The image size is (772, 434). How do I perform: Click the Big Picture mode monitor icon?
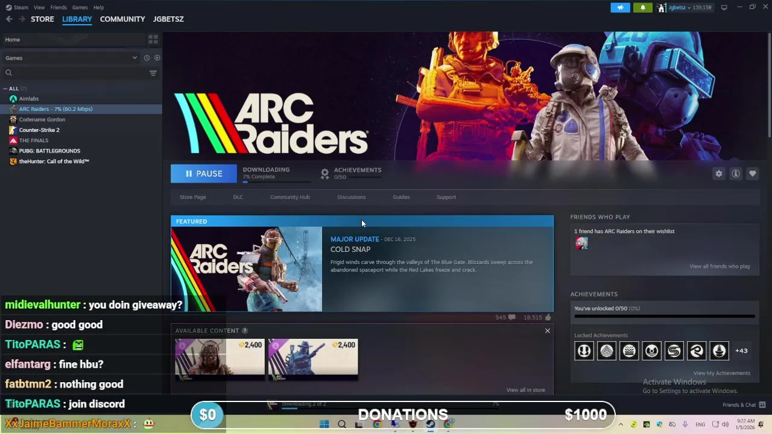click(724, 7)
